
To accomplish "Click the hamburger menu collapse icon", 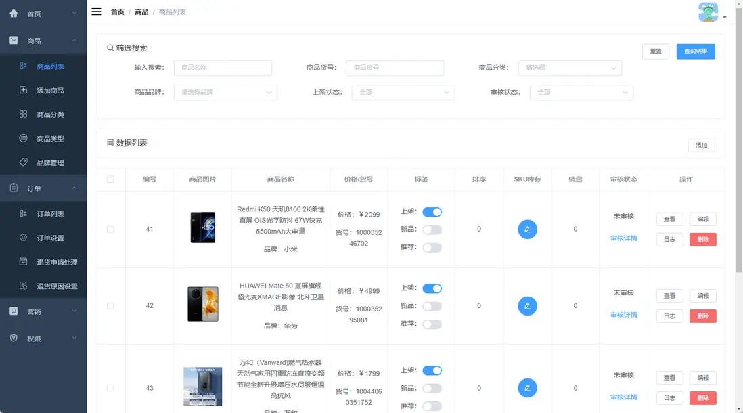I will (96, 12).
